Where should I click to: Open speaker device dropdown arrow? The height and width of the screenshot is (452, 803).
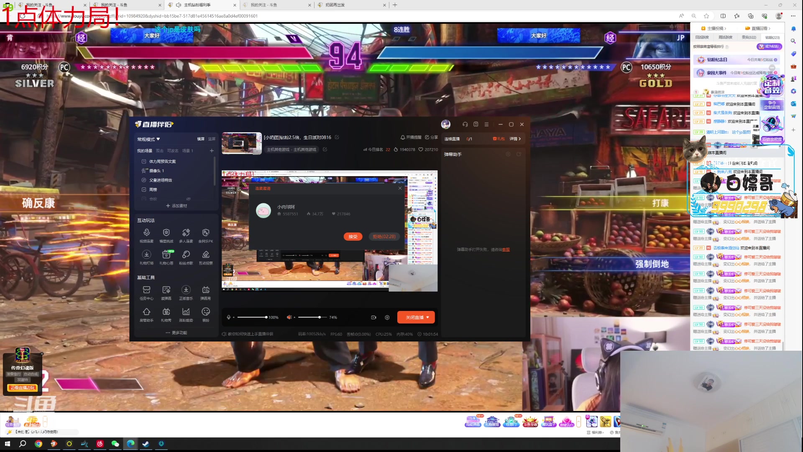coord(294,317)
